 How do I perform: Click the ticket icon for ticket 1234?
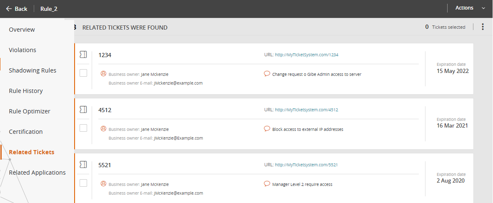tap(83, 55)
